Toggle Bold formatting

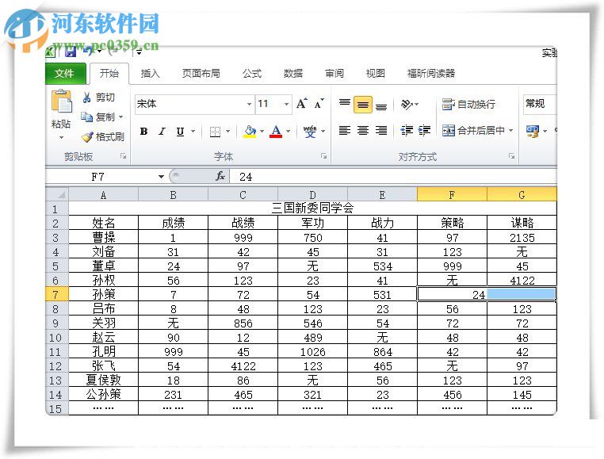(x=143, y=132)
